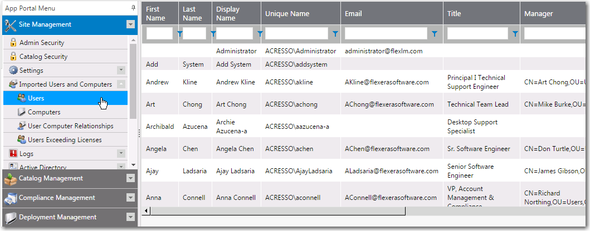Click the Title column filter funnel icon
Viewport: 590px width, 231px height.
click(x=515, y=34)
